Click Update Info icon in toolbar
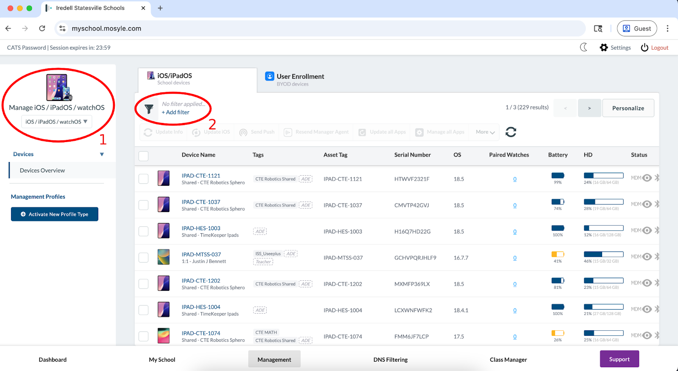This screenshot has height=371, width=678. point(148,132)
